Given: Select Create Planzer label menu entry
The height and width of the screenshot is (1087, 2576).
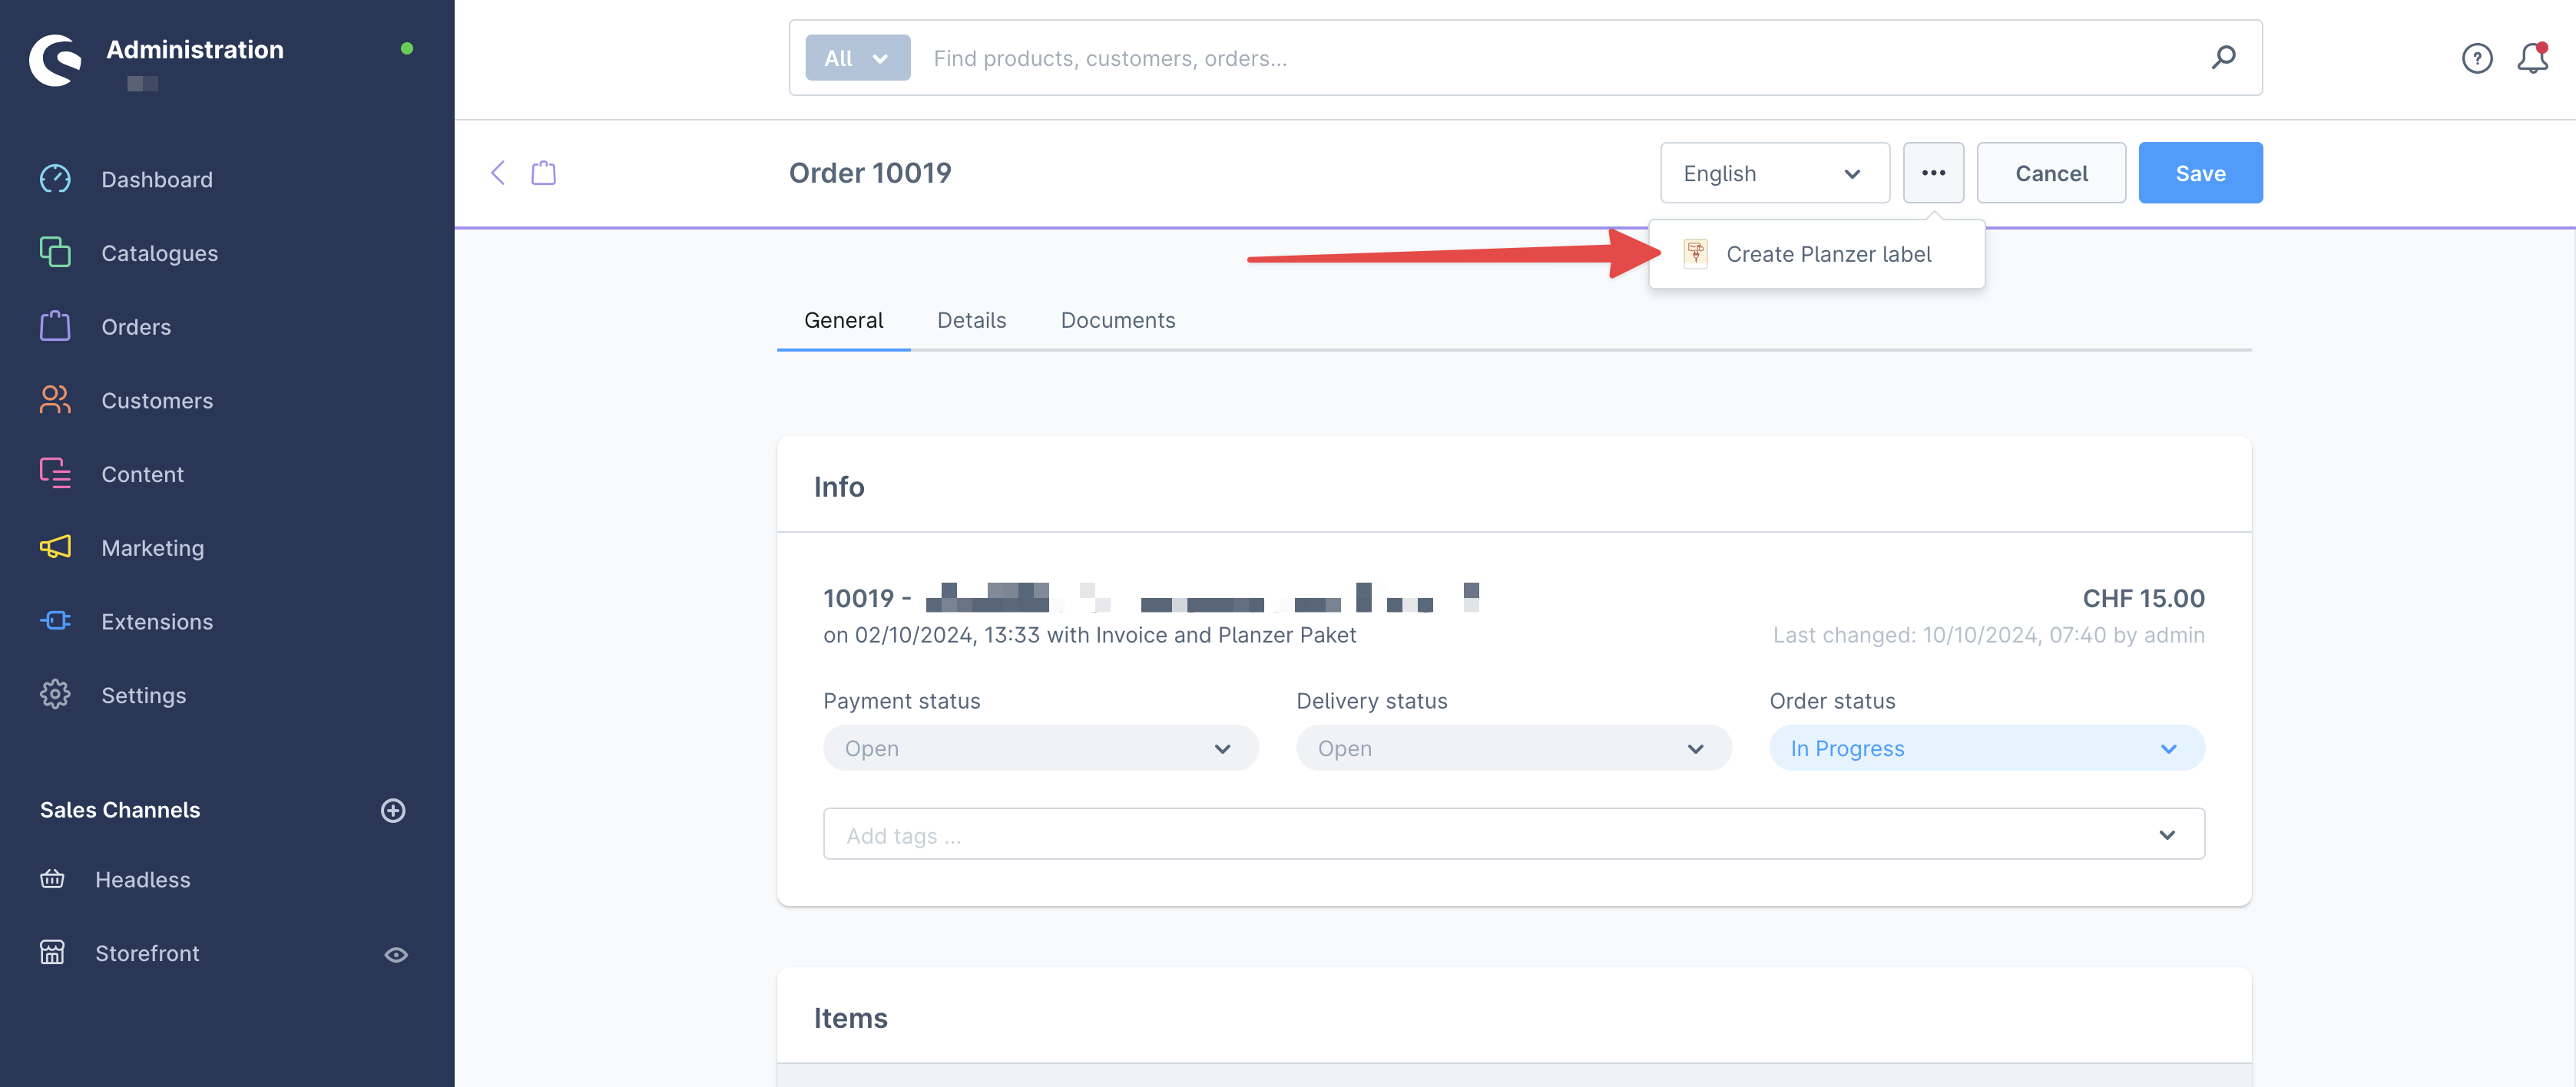Looking at the screenshot, I should pyautogui.click(x=1827, y=255).
